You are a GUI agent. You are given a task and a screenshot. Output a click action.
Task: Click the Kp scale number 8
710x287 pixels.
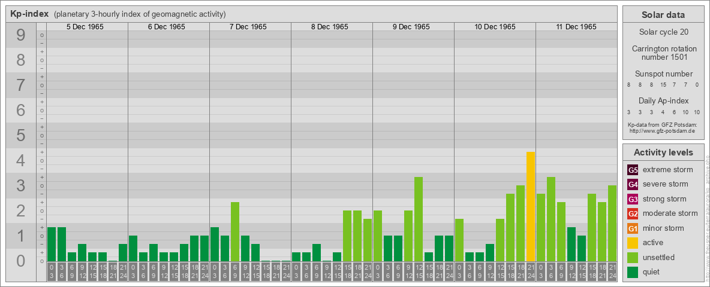(20, 60)
